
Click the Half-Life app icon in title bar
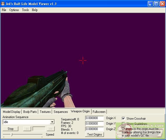tap(3, 4)
